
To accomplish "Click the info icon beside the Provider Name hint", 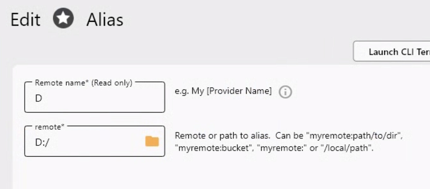I will 285,92.
